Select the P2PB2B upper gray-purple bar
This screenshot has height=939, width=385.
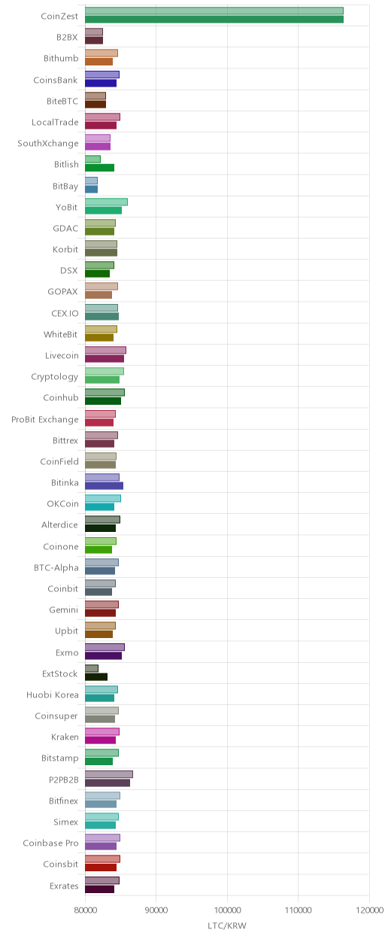click(x=109, y=774)
